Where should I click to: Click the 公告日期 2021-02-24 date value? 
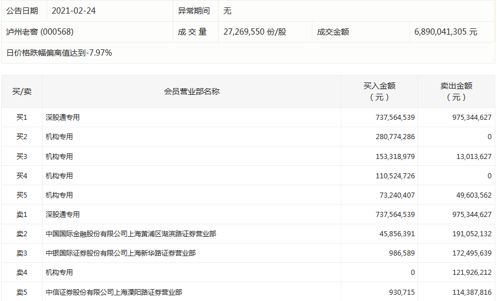tap(73, 11)
